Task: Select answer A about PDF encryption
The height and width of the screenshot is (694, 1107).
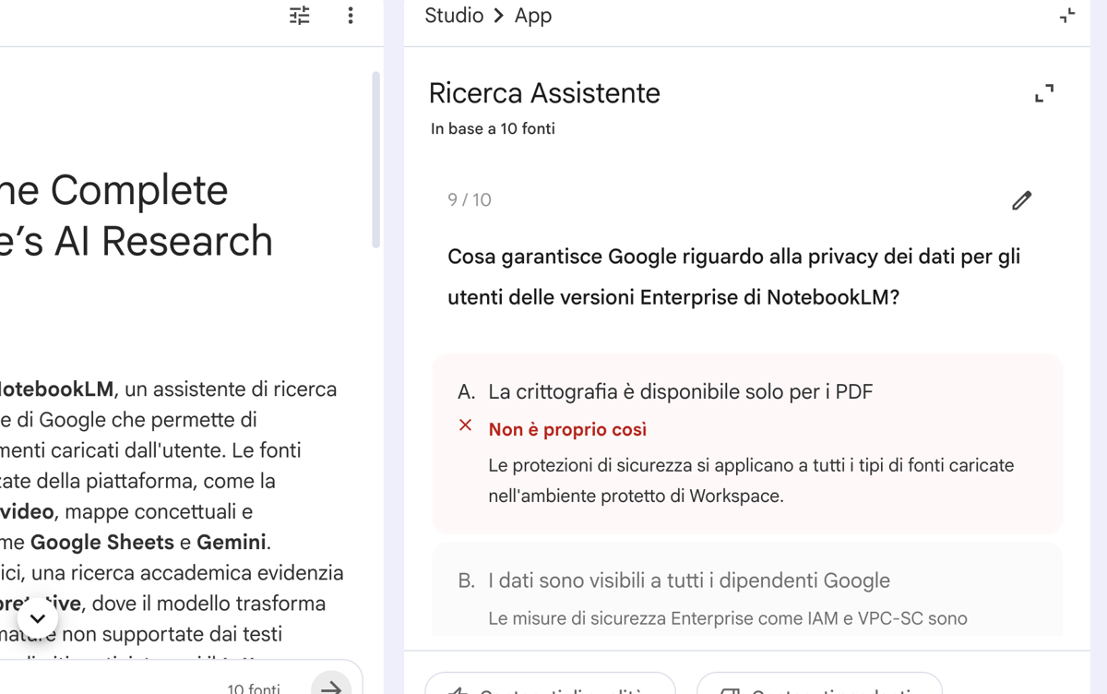Action: (x=680, y=391)
